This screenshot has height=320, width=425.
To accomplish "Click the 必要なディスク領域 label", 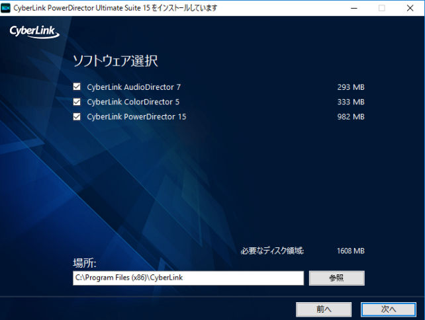I will click(x=272, y=251).
